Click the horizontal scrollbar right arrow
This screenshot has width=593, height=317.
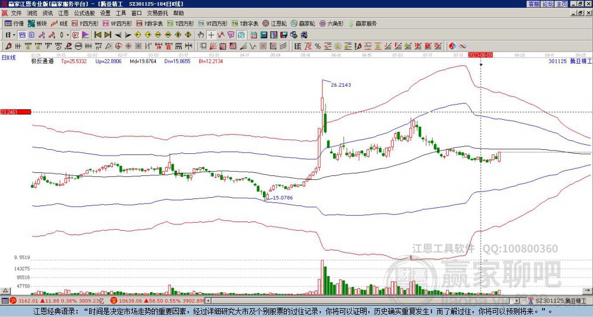(x=517, y=301)
